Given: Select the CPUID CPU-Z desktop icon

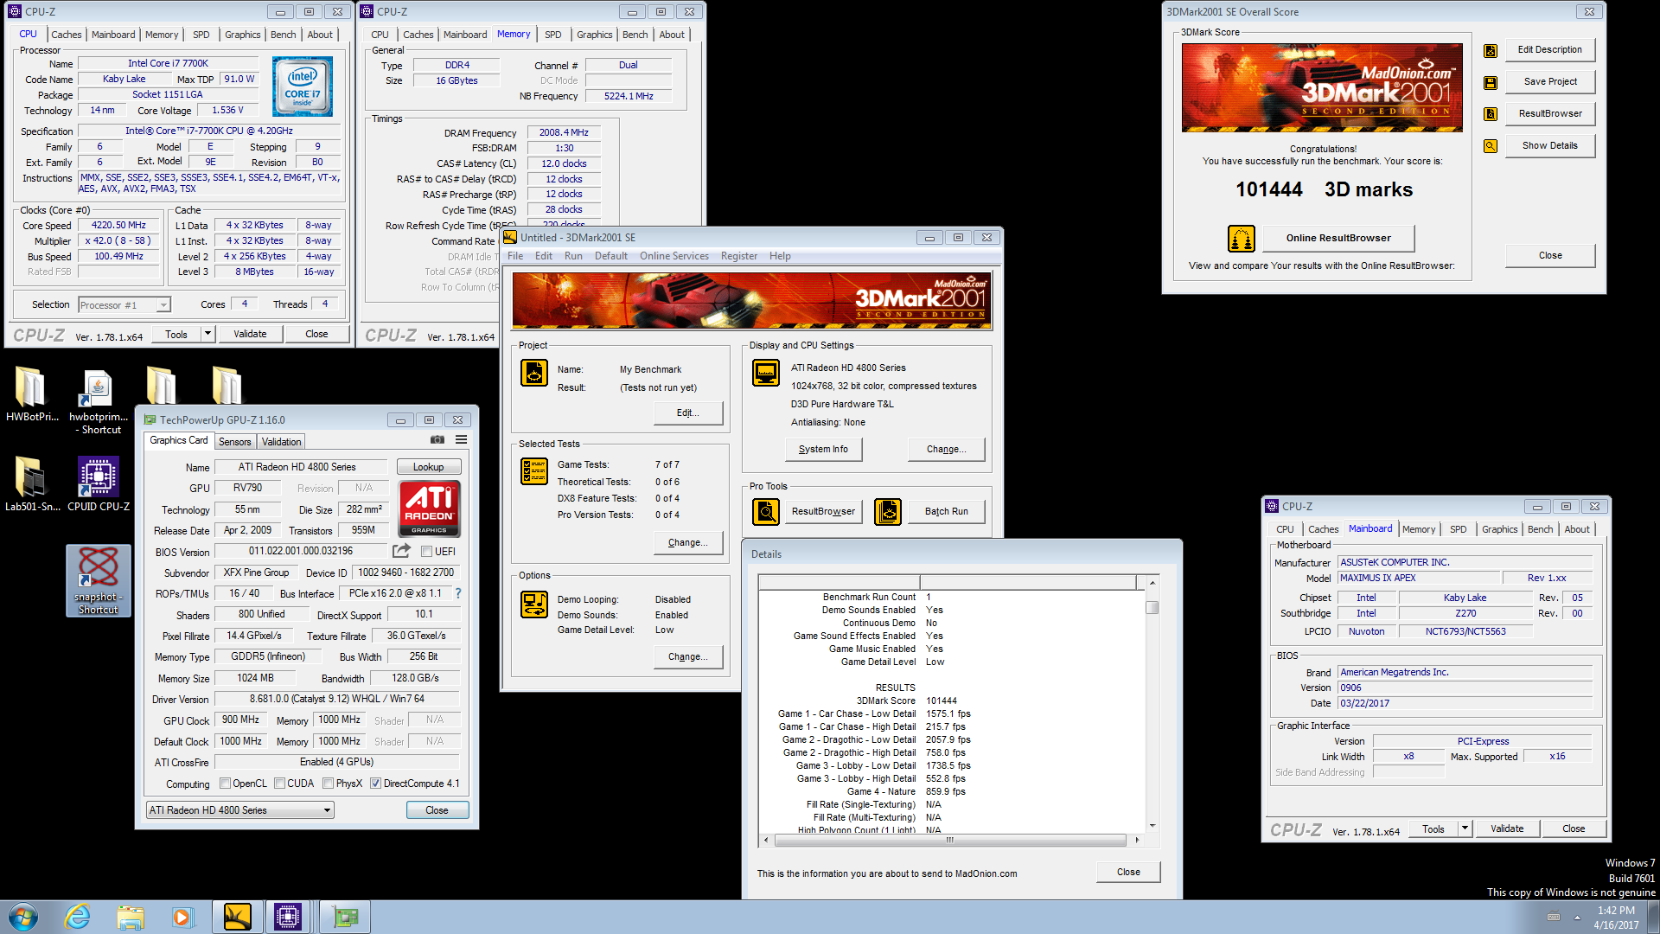Looking at the screenshot, I should coord(99,484).
